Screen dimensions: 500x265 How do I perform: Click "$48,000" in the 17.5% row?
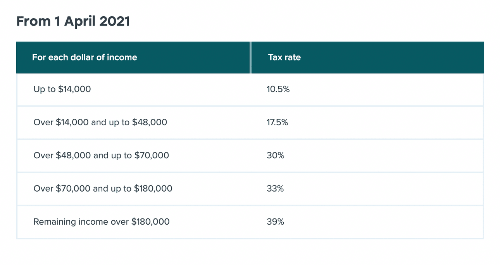pos(150,123)
